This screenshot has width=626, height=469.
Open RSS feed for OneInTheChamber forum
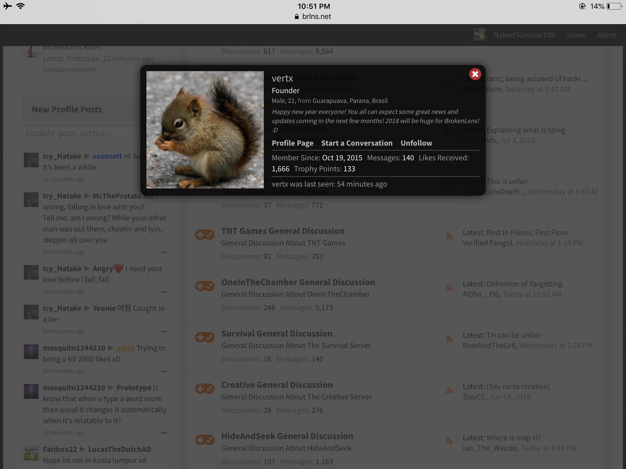tap(449, 287)
